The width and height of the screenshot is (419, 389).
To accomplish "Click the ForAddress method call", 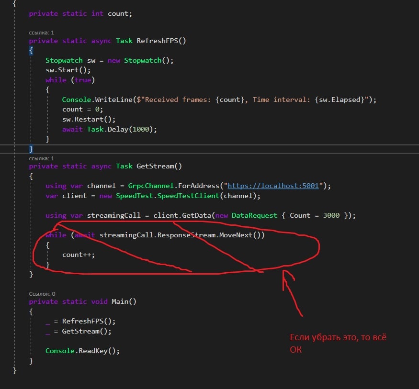I will (x=199, y=186).
